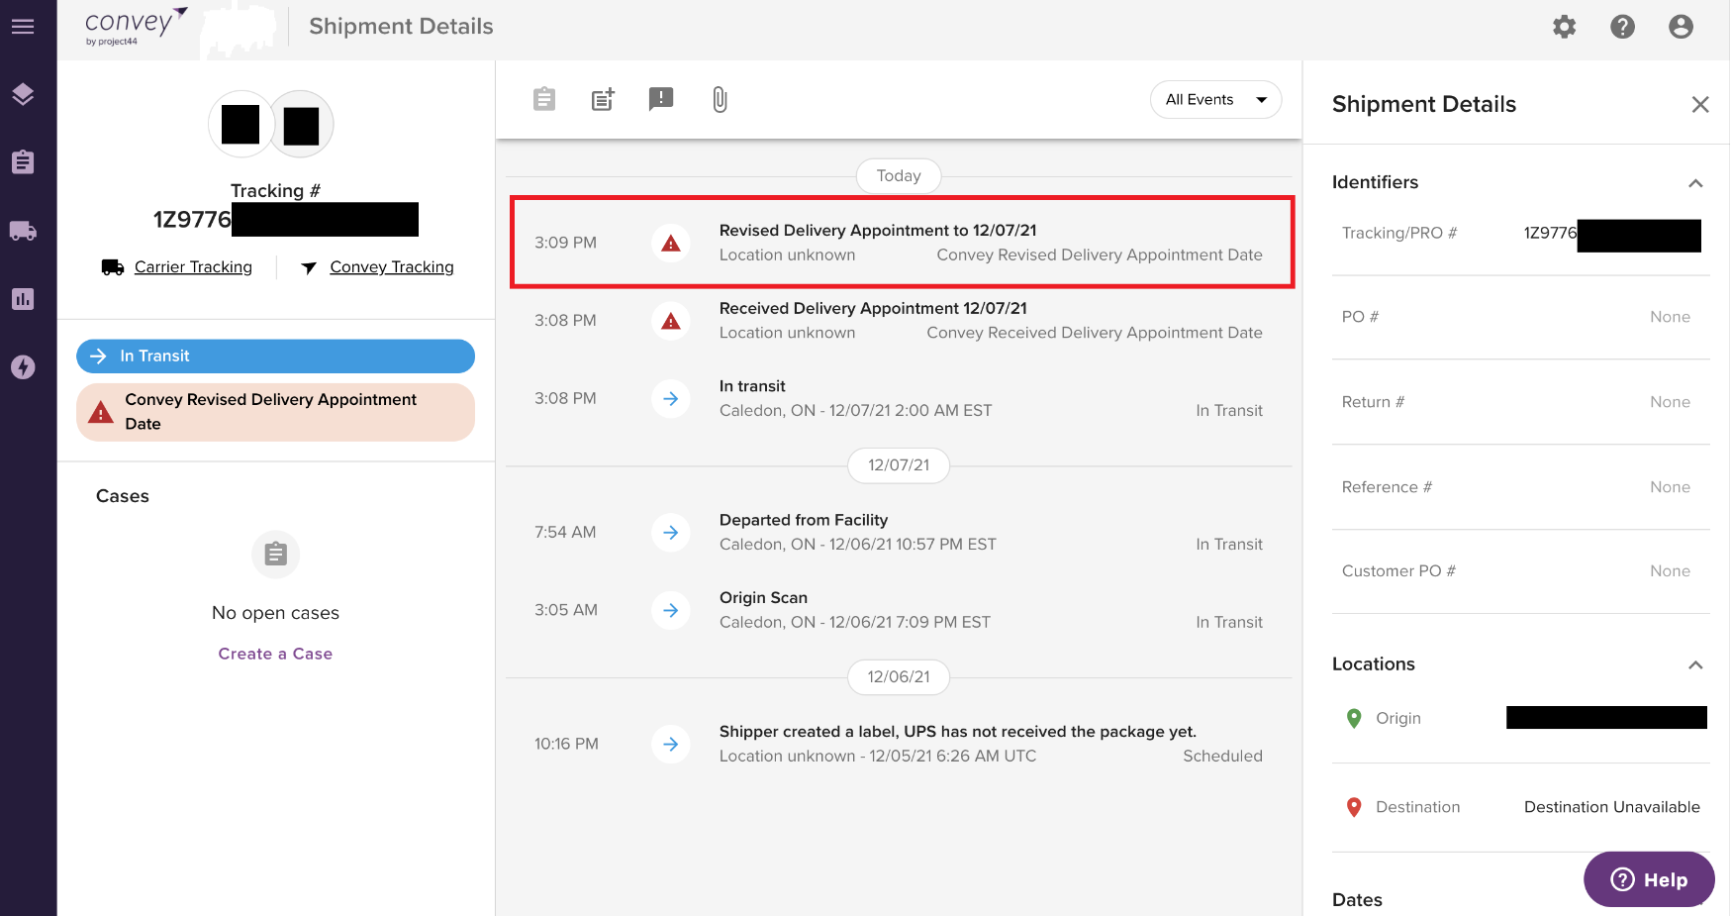
Task: Click the add note icon in the events toolbar
Action: pos(603,99)
